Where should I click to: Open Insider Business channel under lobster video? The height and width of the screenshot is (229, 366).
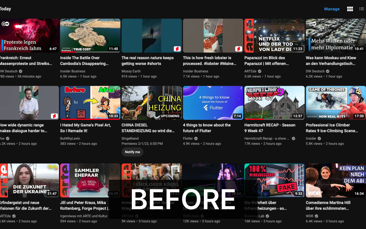tap(196, 71)
